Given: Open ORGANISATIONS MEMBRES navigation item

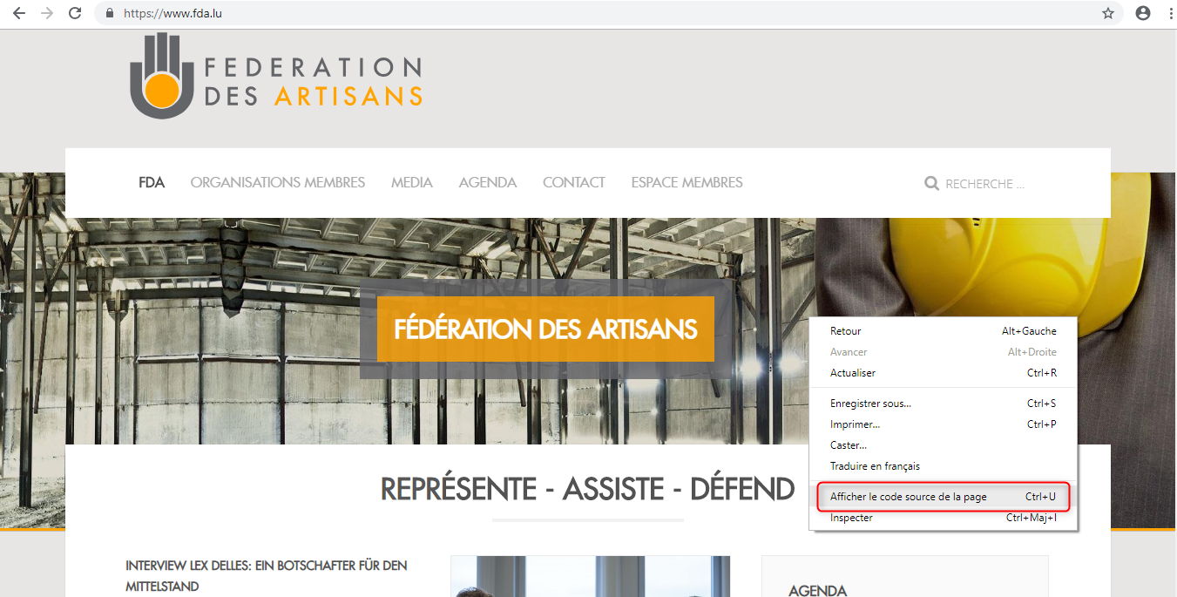Looking at the screenshot, I should point(277,183).
